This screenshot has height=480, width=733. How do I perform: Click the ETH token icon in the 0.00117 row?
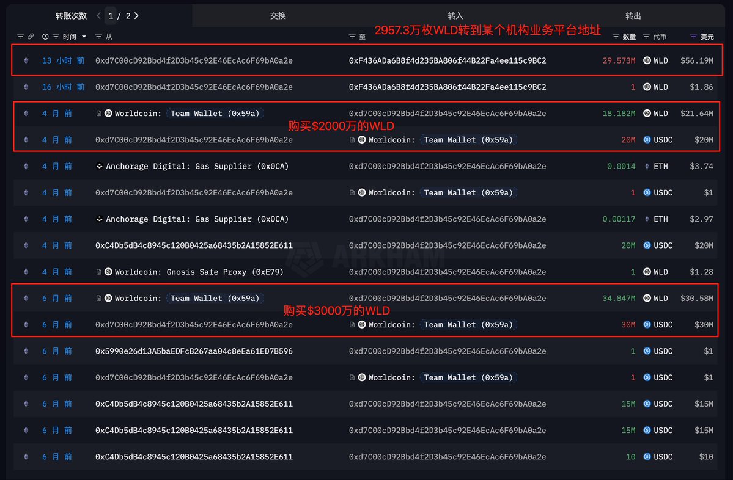(647, 219)
